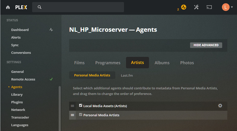The height and width of the screenshot is (131, 237).
Task: Open Dashboard in the sidebar
Action: pos(20,30)
